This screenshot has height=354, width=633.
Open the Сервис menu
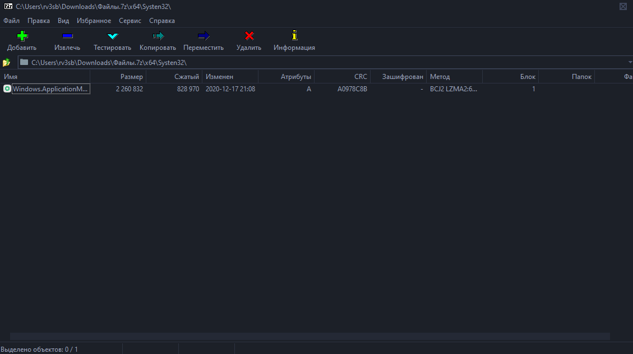coord(130,21)
